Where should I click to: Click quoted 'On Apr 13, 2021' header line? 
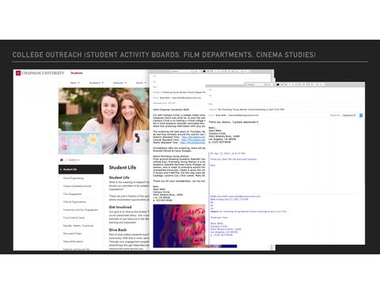click(x=228, y=154)
